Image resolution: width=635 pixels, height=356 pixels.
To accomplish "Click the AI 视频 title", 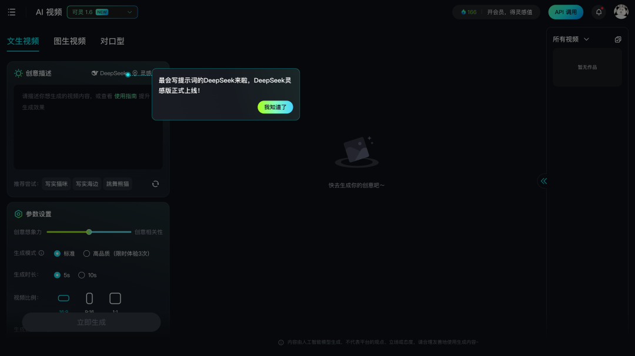I will pyautogui.click(x=49, y=12).
